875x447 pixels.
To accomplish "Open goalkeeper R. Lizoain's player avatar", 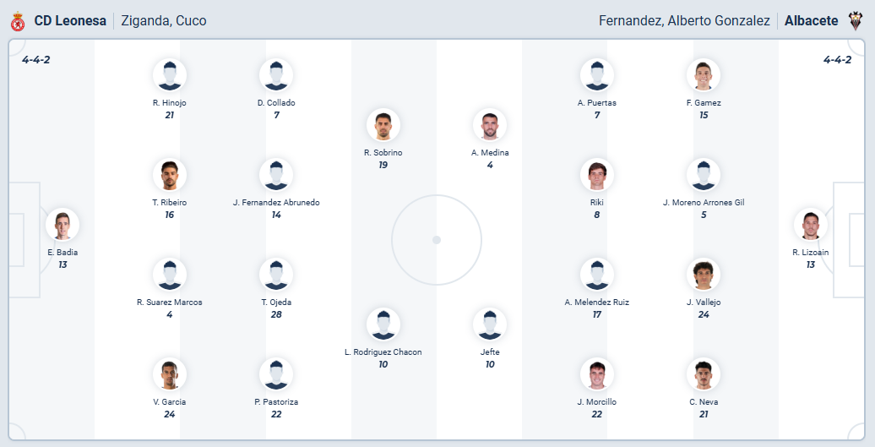I will [810, 225].
